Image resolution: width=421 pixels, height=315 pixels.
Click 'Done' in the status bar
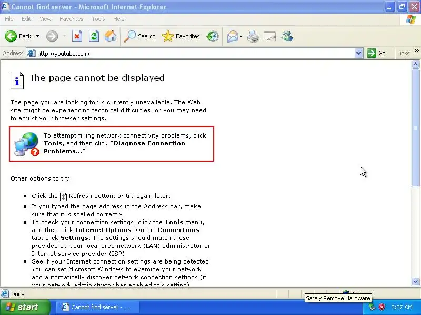click(18, 294)
